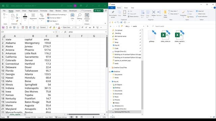Image resolution: width=216 pixels, height=121 pixels.
Task: Switch to the Data tab in Excel
Action: [51, 11]
